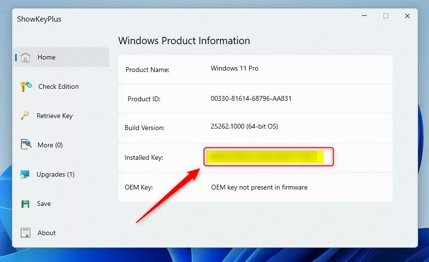Minimize the ShowKeyPlus window
This screenshot has width=429, height=262.
[x=364, y=16]
